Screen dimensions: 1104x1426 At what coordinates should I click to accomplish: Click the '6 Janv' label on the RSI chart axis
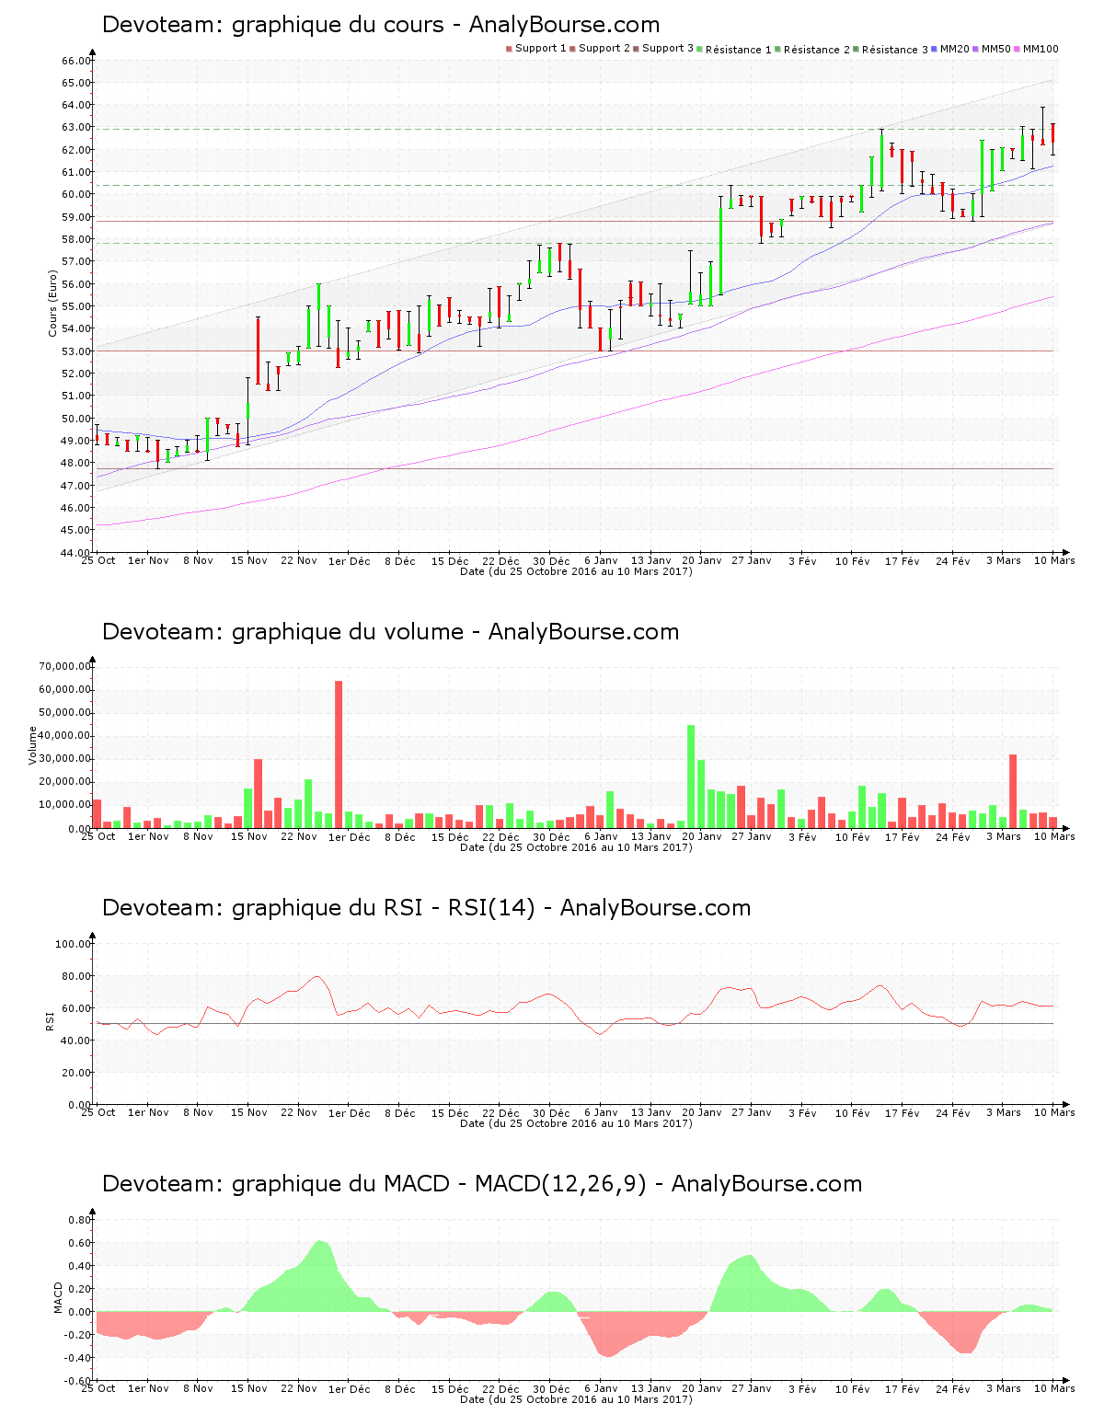click(x=601, y=1113)
